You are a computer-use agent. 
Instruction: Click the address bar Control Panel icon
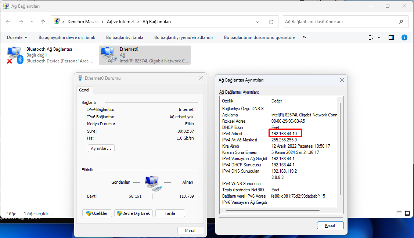pyautogui.click(x=57, y=21)
